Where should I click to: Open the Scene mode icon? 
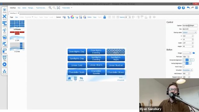point(4,38)
